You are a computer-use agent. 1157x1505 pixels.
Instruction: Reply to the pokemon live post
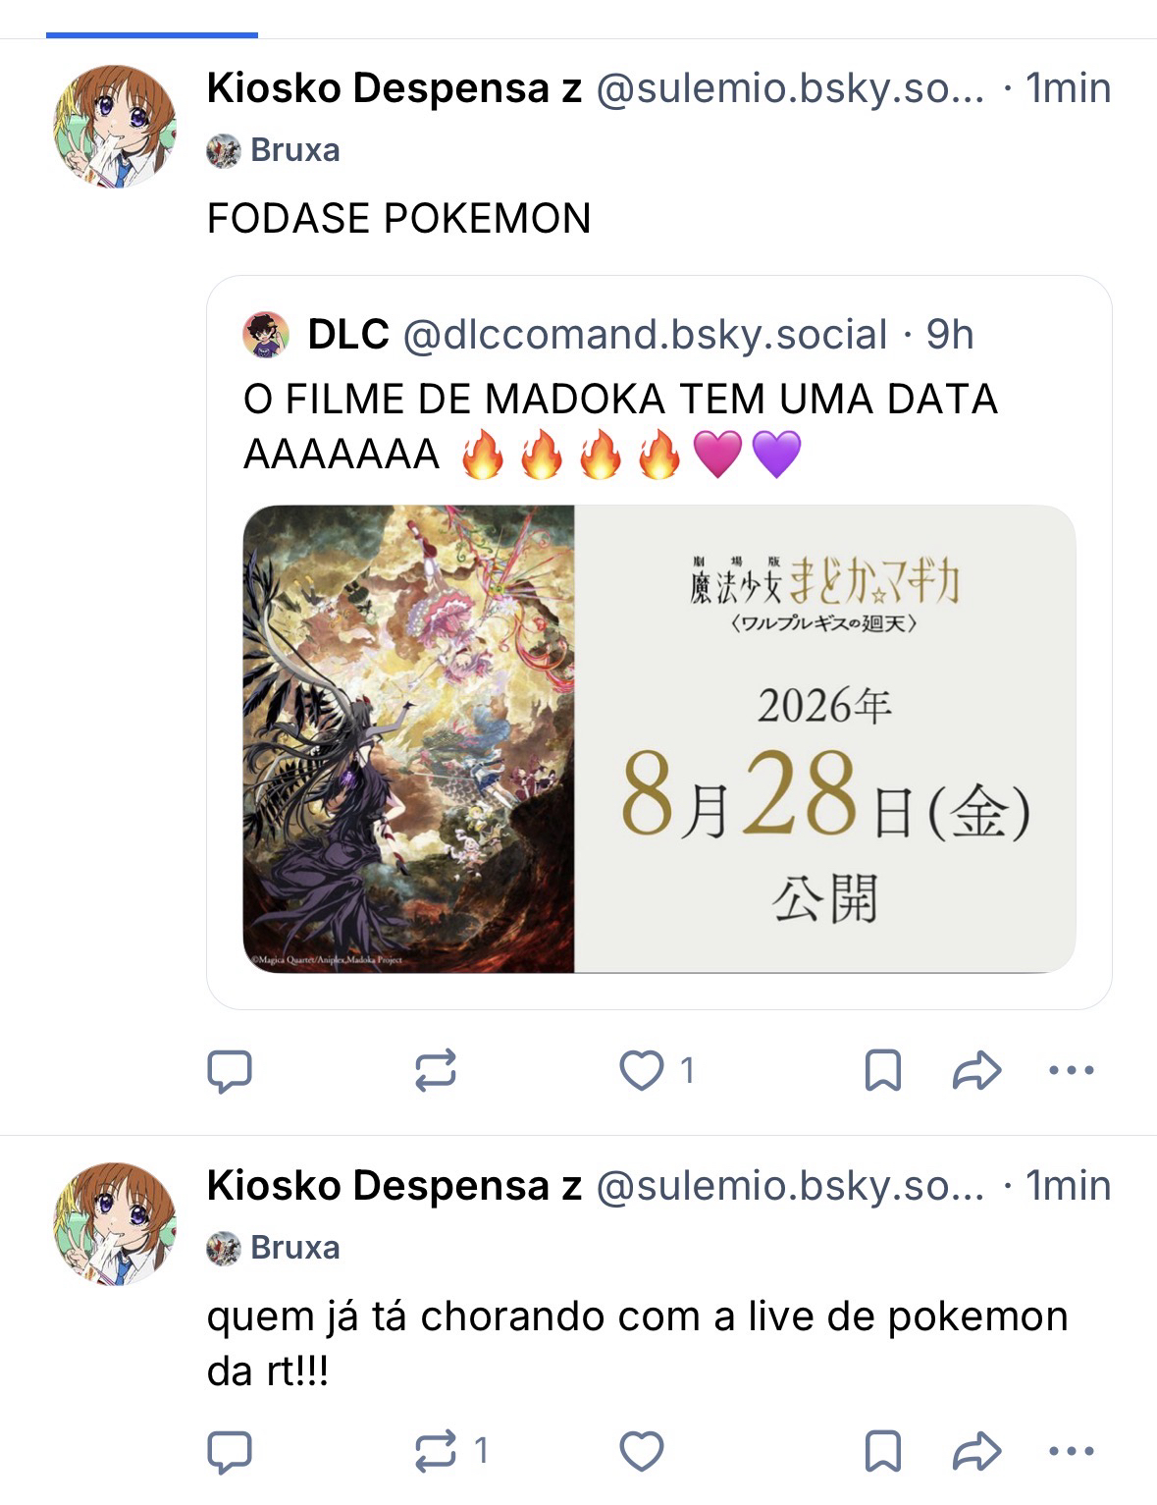[230, 1452]
